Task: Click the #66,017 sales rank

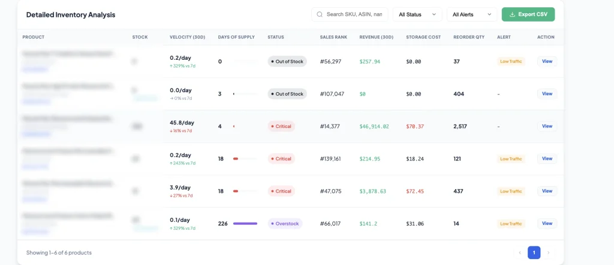Action: pyautogui.click(x=330, y=224)
